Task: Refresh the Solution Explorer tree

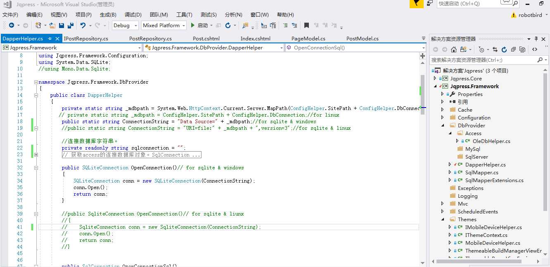Action: click(504, 49)
